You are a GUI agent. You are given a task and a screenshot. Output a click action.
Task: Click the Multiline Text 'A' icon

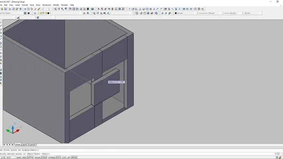(x=98, y=9)
